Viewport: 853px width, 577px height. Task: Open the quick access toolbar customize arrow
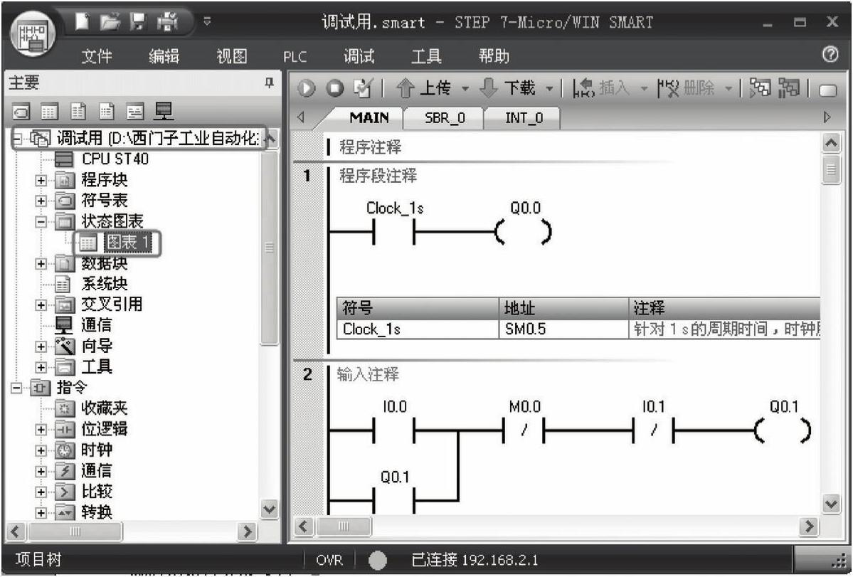[207, 22]
